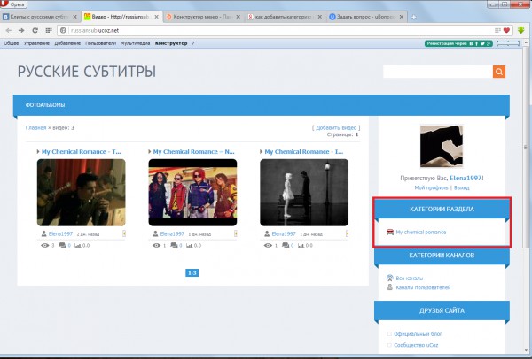
Task: Click the globe site-info icon in address bar
Action: click(63, 30)
